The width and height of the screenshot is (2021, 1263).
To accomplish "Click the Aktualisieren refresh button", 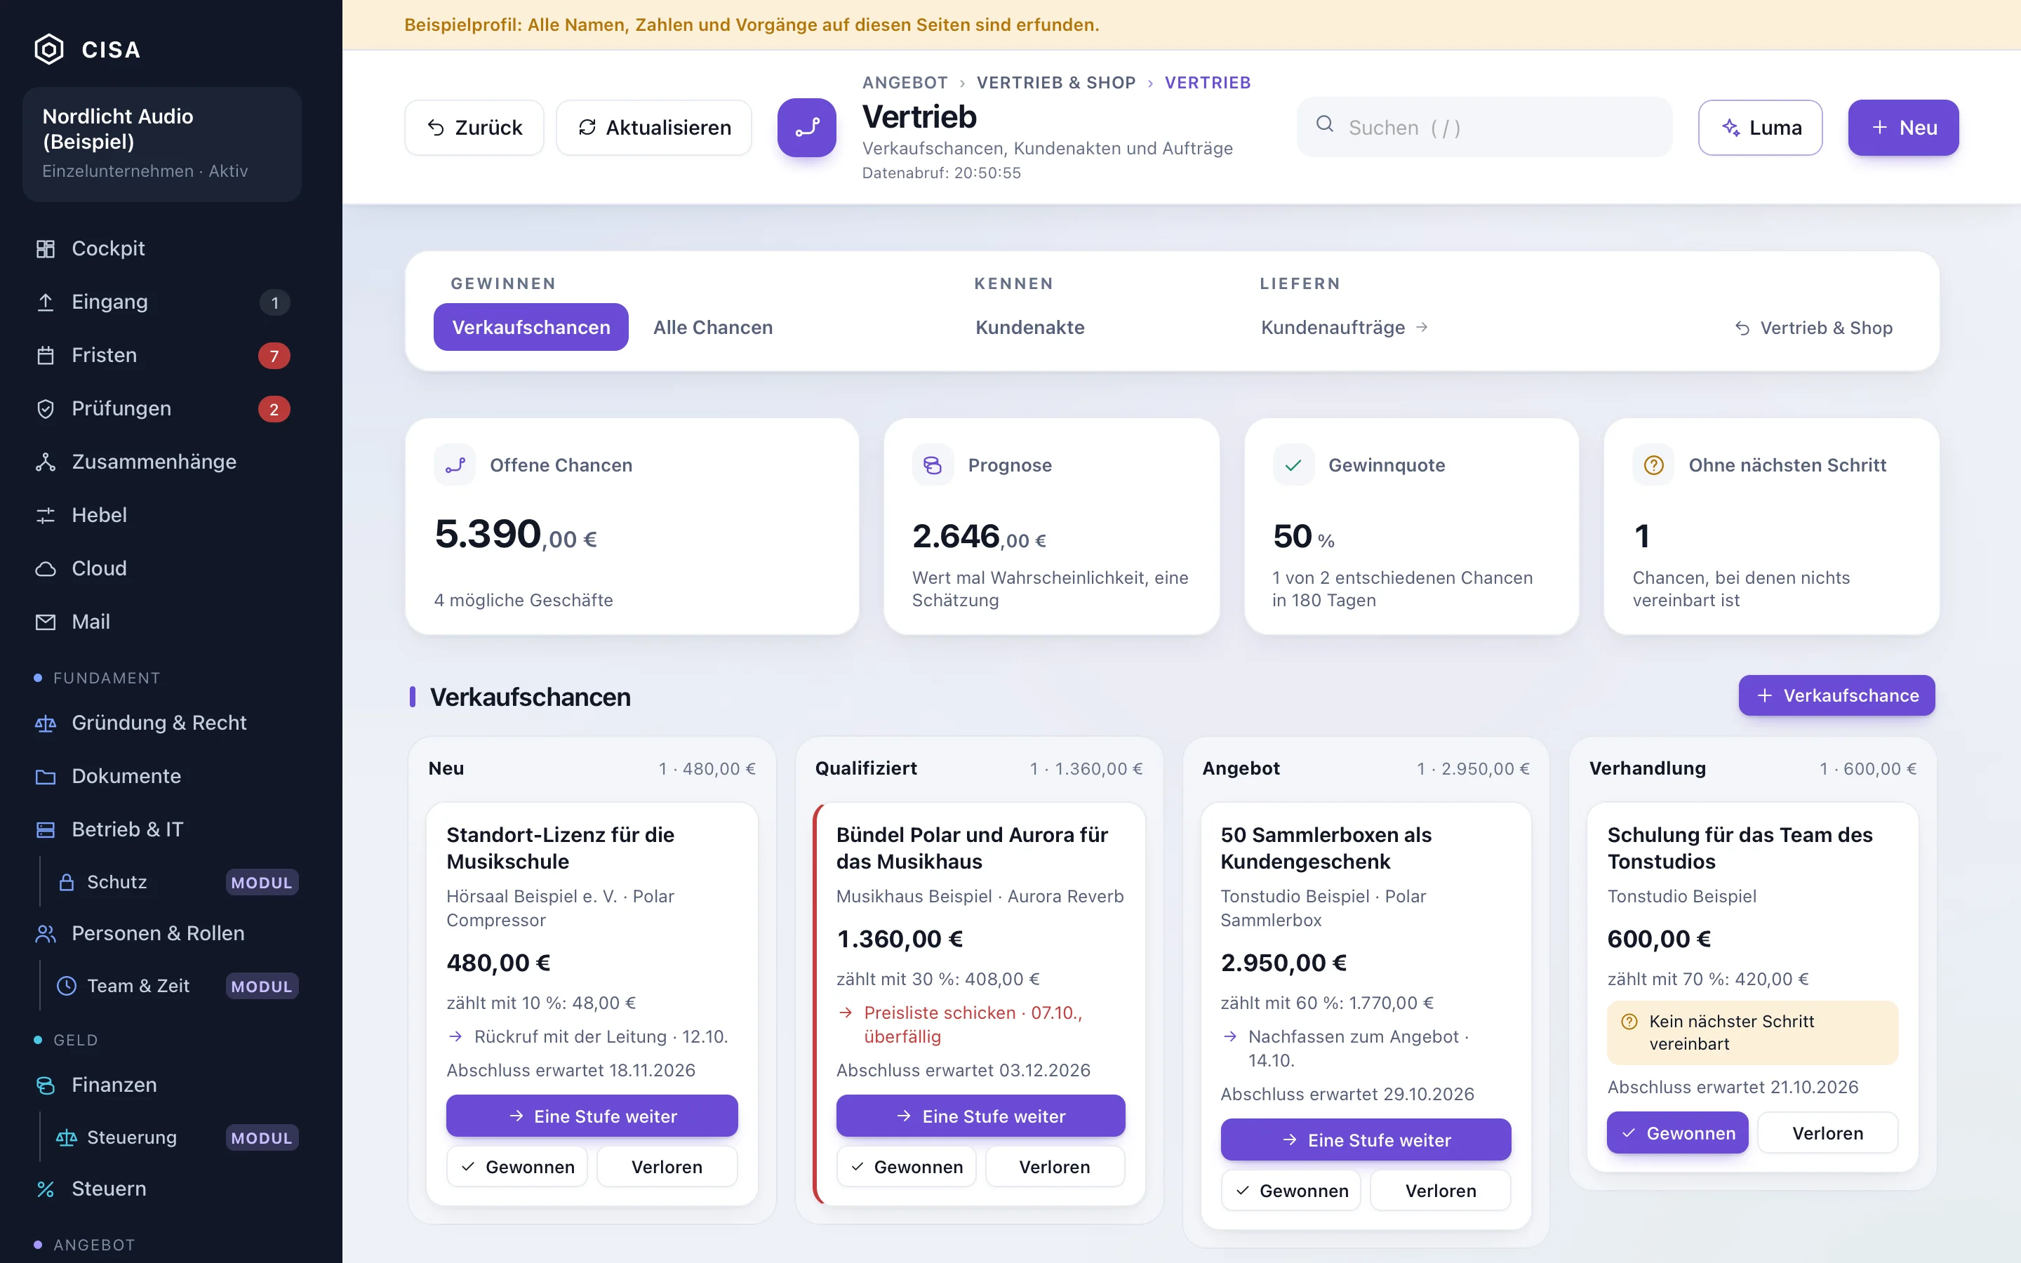I will tap(654, 127).
